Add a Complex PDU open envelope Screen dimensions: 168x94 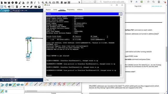pyautogui.click(x=39, y=7)
